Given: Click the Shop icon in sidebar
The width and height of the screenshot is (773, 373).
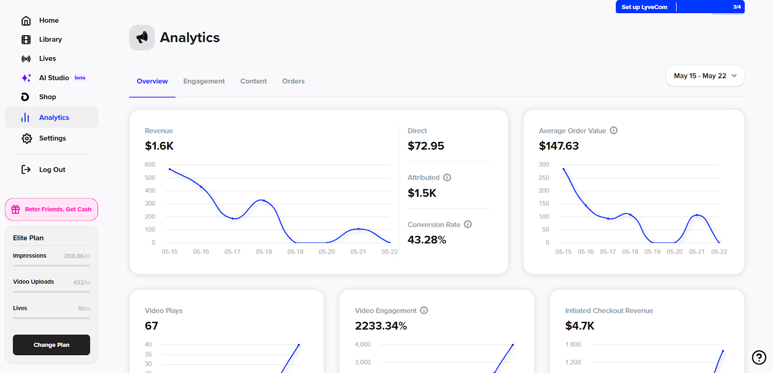Looking at the screenshot, I should (x=25, y=97).
